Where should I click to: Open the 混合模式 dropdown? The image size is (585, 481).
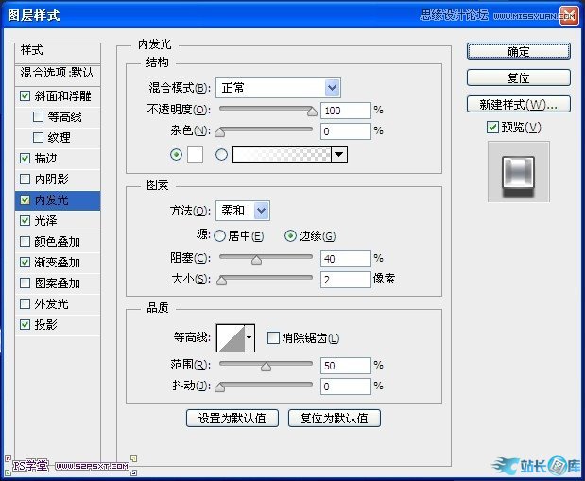[278, 88]
